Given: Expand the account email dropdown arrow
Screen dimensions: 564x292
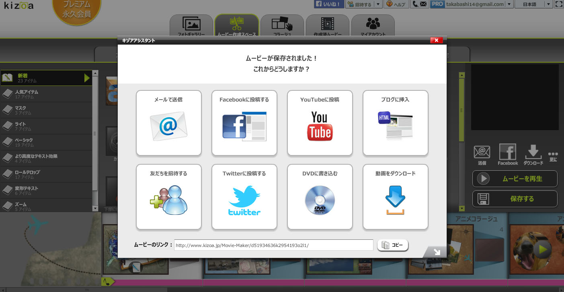Looking at the screenshot, I should (509, 4).
